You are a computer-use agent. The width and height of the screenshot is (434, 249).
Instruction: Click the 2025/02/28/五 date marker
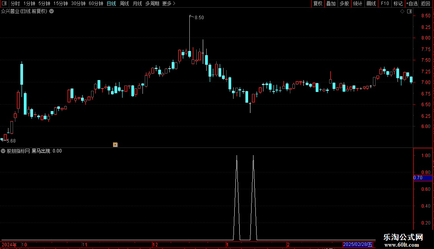358,244
